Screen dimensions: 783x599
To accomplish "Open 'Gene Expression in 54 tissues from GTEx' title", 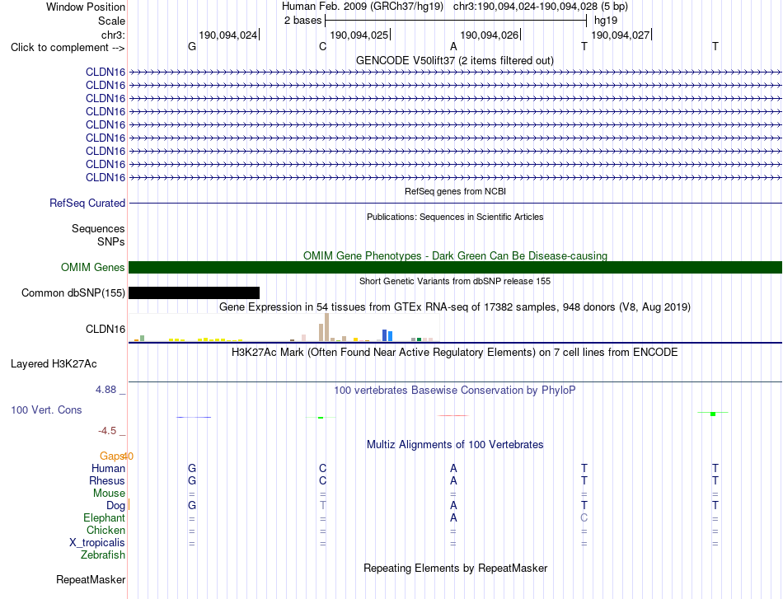I will click(x=455, y=307).
